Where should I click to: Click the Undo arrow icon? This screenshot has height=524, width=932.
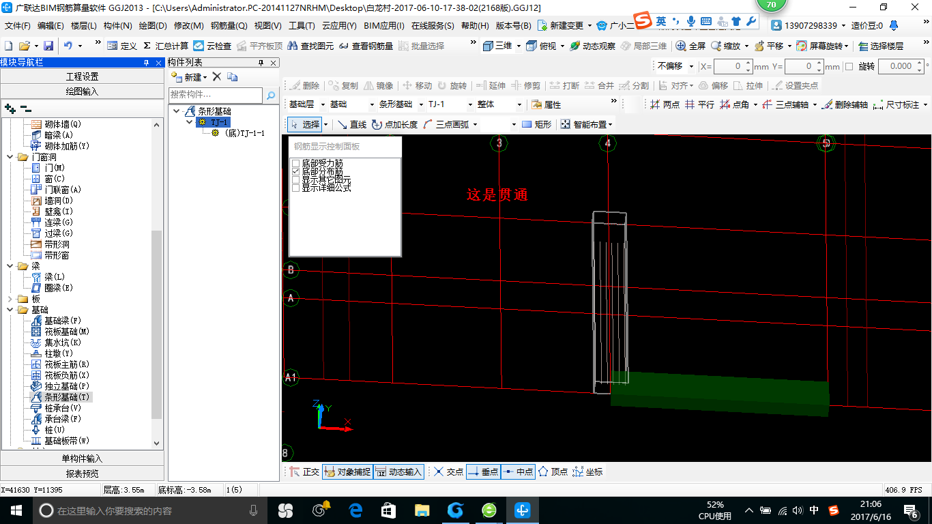point(68,46)
